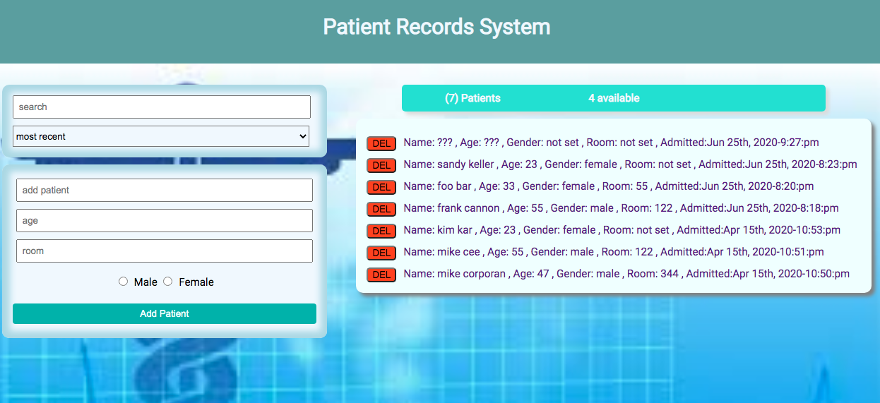Delete mike corporan's record

381,275
